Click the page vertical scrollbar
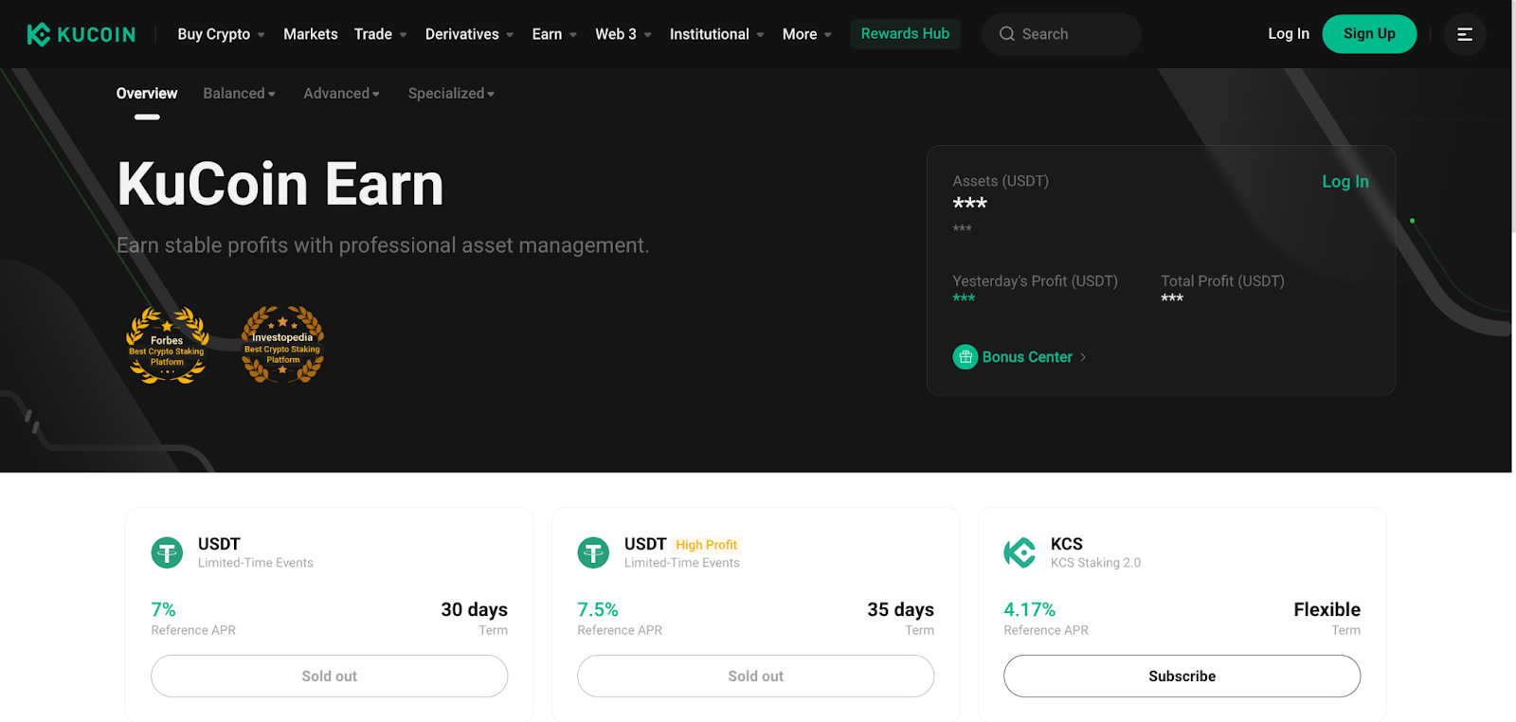 pyautogui.click(x=1513, y=118)
